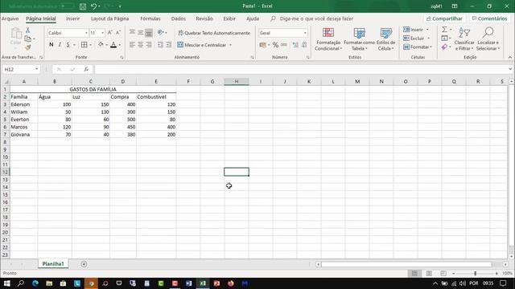Open Classificar e Filtrar menu
This screenshot has width=515, height=289.
[x=464, y=39]
